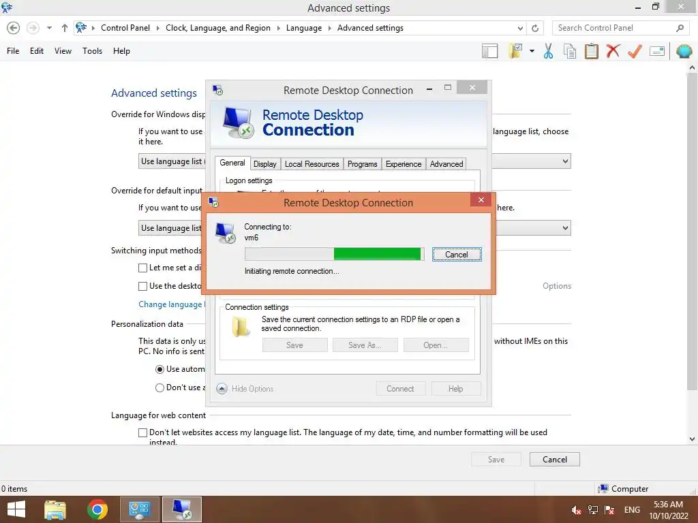The width and height of the screenshot is (698, 523).
Task: Open recent locations dropdown arrow
Action: pos(49,28)
